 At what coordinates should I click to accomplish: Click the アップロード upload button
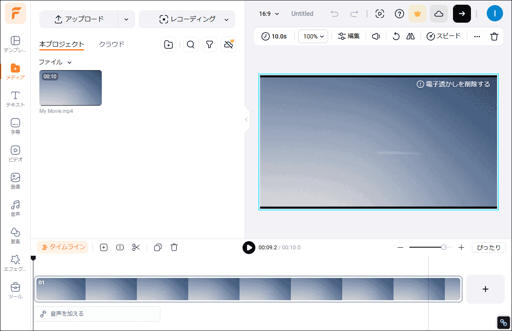[x=79, y=19]
